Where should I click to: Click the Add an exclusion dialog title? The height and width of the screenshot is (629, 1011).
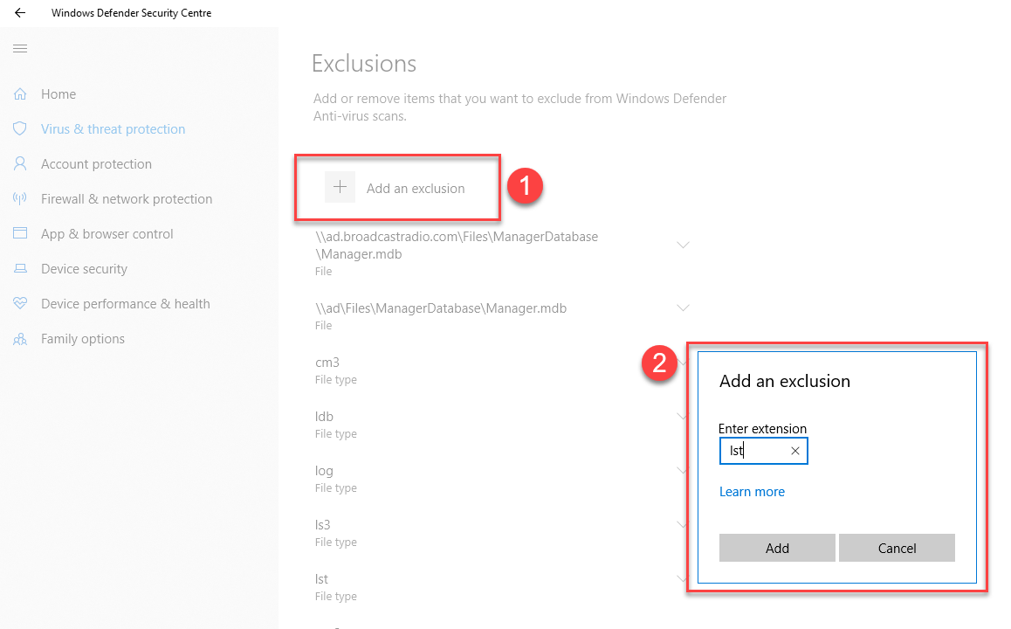click(x=785, y=381)
